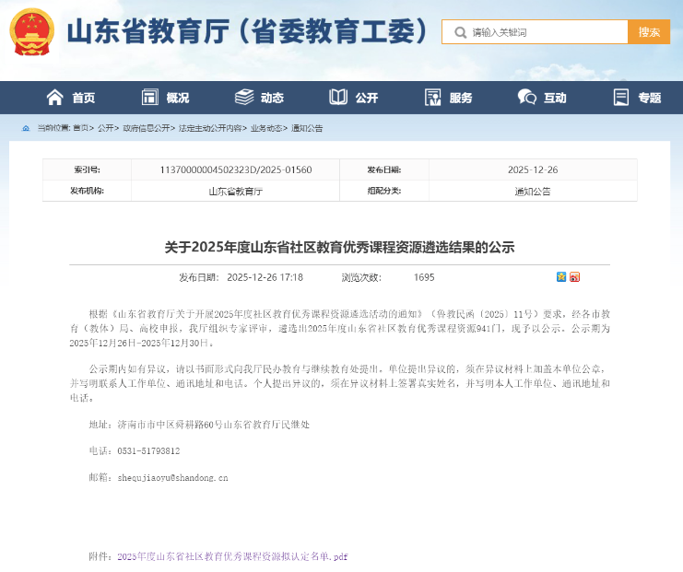
Task: Navigate to 通知公告 breadcrumb link
Action: [x=307, y=128]
